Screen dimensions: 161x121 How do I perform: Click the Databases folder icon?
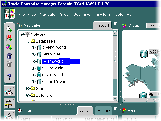pyautogui.click(x=33, y=41)
